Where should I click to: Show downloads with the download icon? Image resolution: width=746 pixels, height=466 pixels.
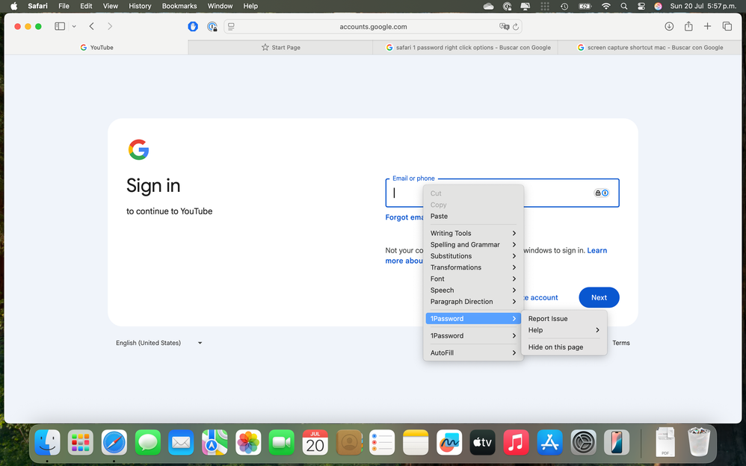coord(669,27)
